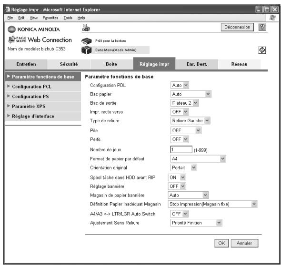Select Paramètre fonctions de base in sidebar
281x265 pixels.
click(43, 77)
